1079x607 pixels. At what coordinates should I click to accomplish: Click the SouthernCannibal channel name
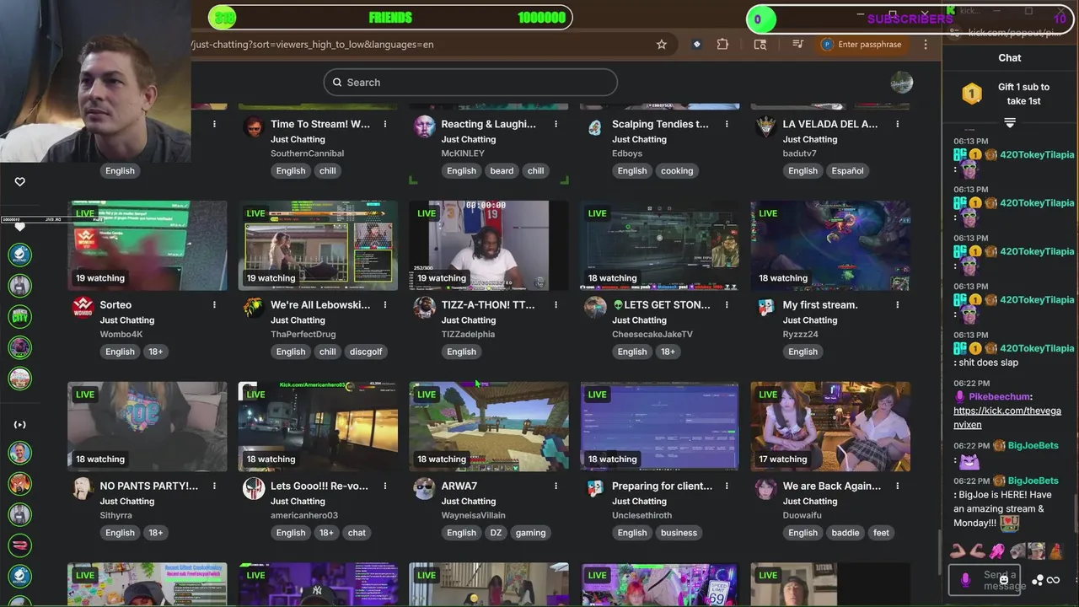[x=307, y=153]
